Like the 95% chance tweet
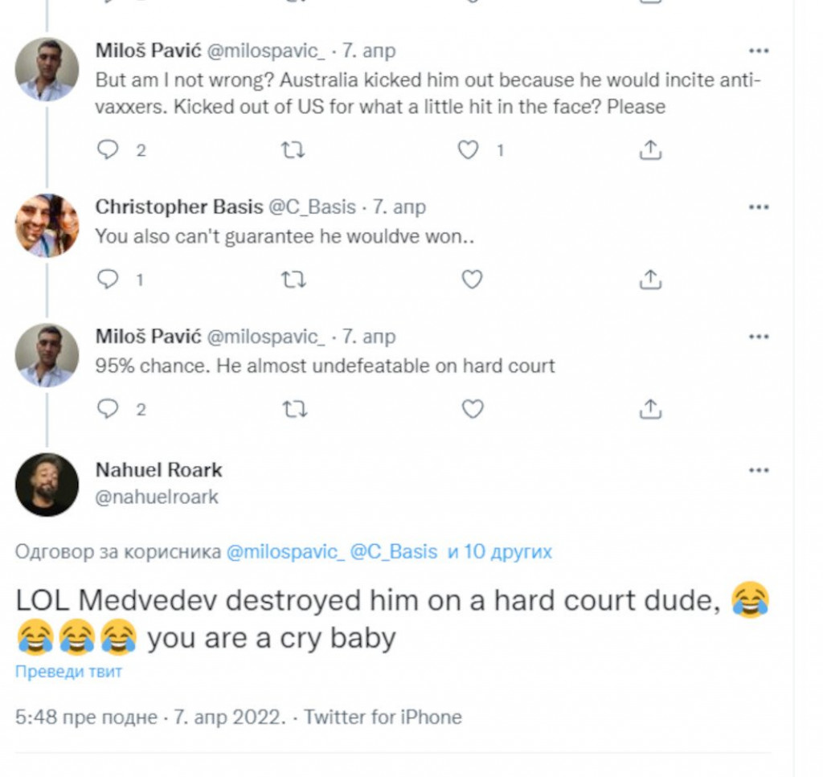The height and width of the screenshot is (777, 823). pos(472,409)
